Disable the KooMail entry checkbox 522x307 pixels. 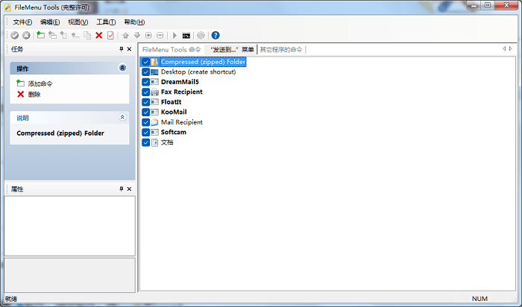(x=145, y=112)
